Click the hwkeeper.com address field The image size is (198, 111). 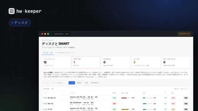pyautogui.click(x=61, y=34)
